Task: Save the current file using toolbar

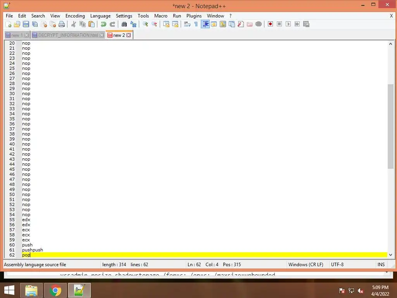Action: [x=26, y=24]
